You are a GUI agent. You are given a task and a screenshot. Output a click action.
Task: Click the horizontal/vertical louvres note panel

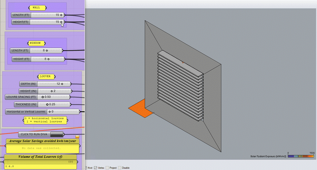[45, 120]
